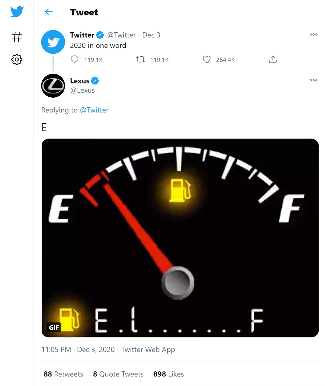Open the Settings gear icon
Image resolution: width=325 pixels, height=386 pixels.
point(17,59)
